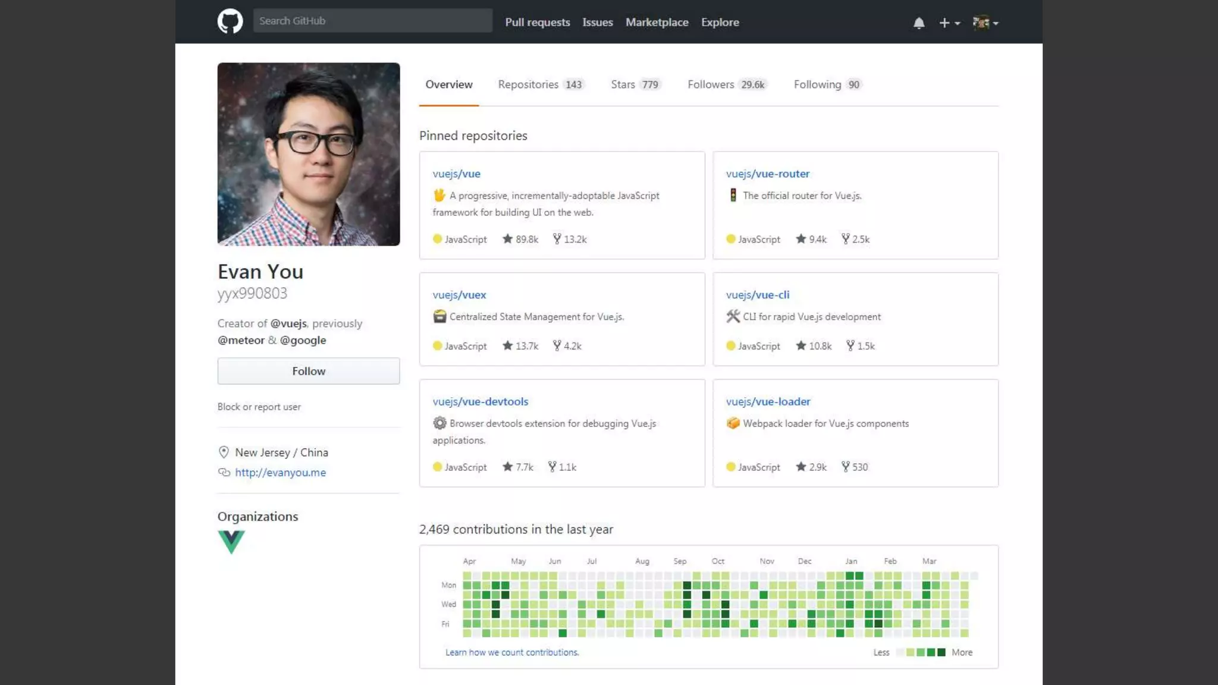
Task: Open the Followers tab
Action: pyautogui.click(x=726, y=84)
